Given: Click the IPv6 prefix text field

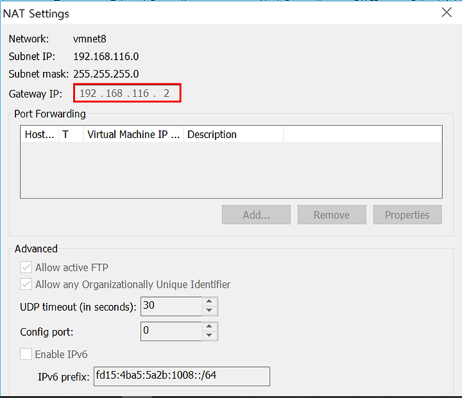Looking at the screenshot, I should click(182, 376).
